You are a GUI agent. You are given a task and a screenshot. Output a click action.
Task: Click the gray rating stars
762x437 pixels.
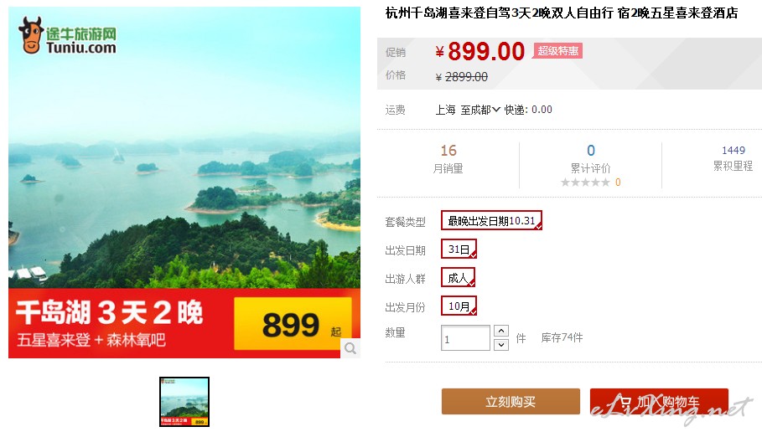pos(585,183)
